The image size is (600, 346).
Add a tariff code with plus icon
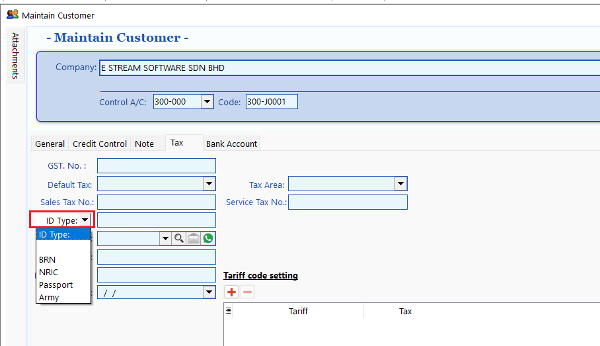pyautogui.click(x=232, y=292)
